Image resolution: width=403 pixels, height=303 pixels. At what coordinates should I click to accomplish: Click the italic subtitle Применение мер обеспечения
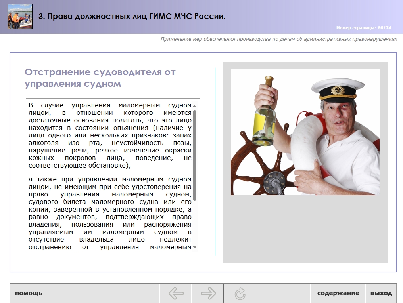pos(279,39)
